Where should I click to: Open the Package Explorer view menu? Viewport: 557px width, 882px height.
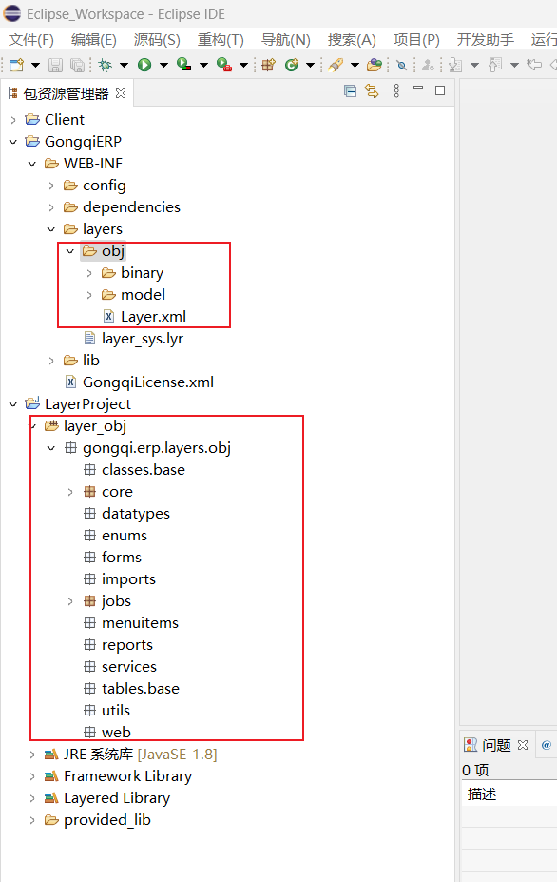396,91
